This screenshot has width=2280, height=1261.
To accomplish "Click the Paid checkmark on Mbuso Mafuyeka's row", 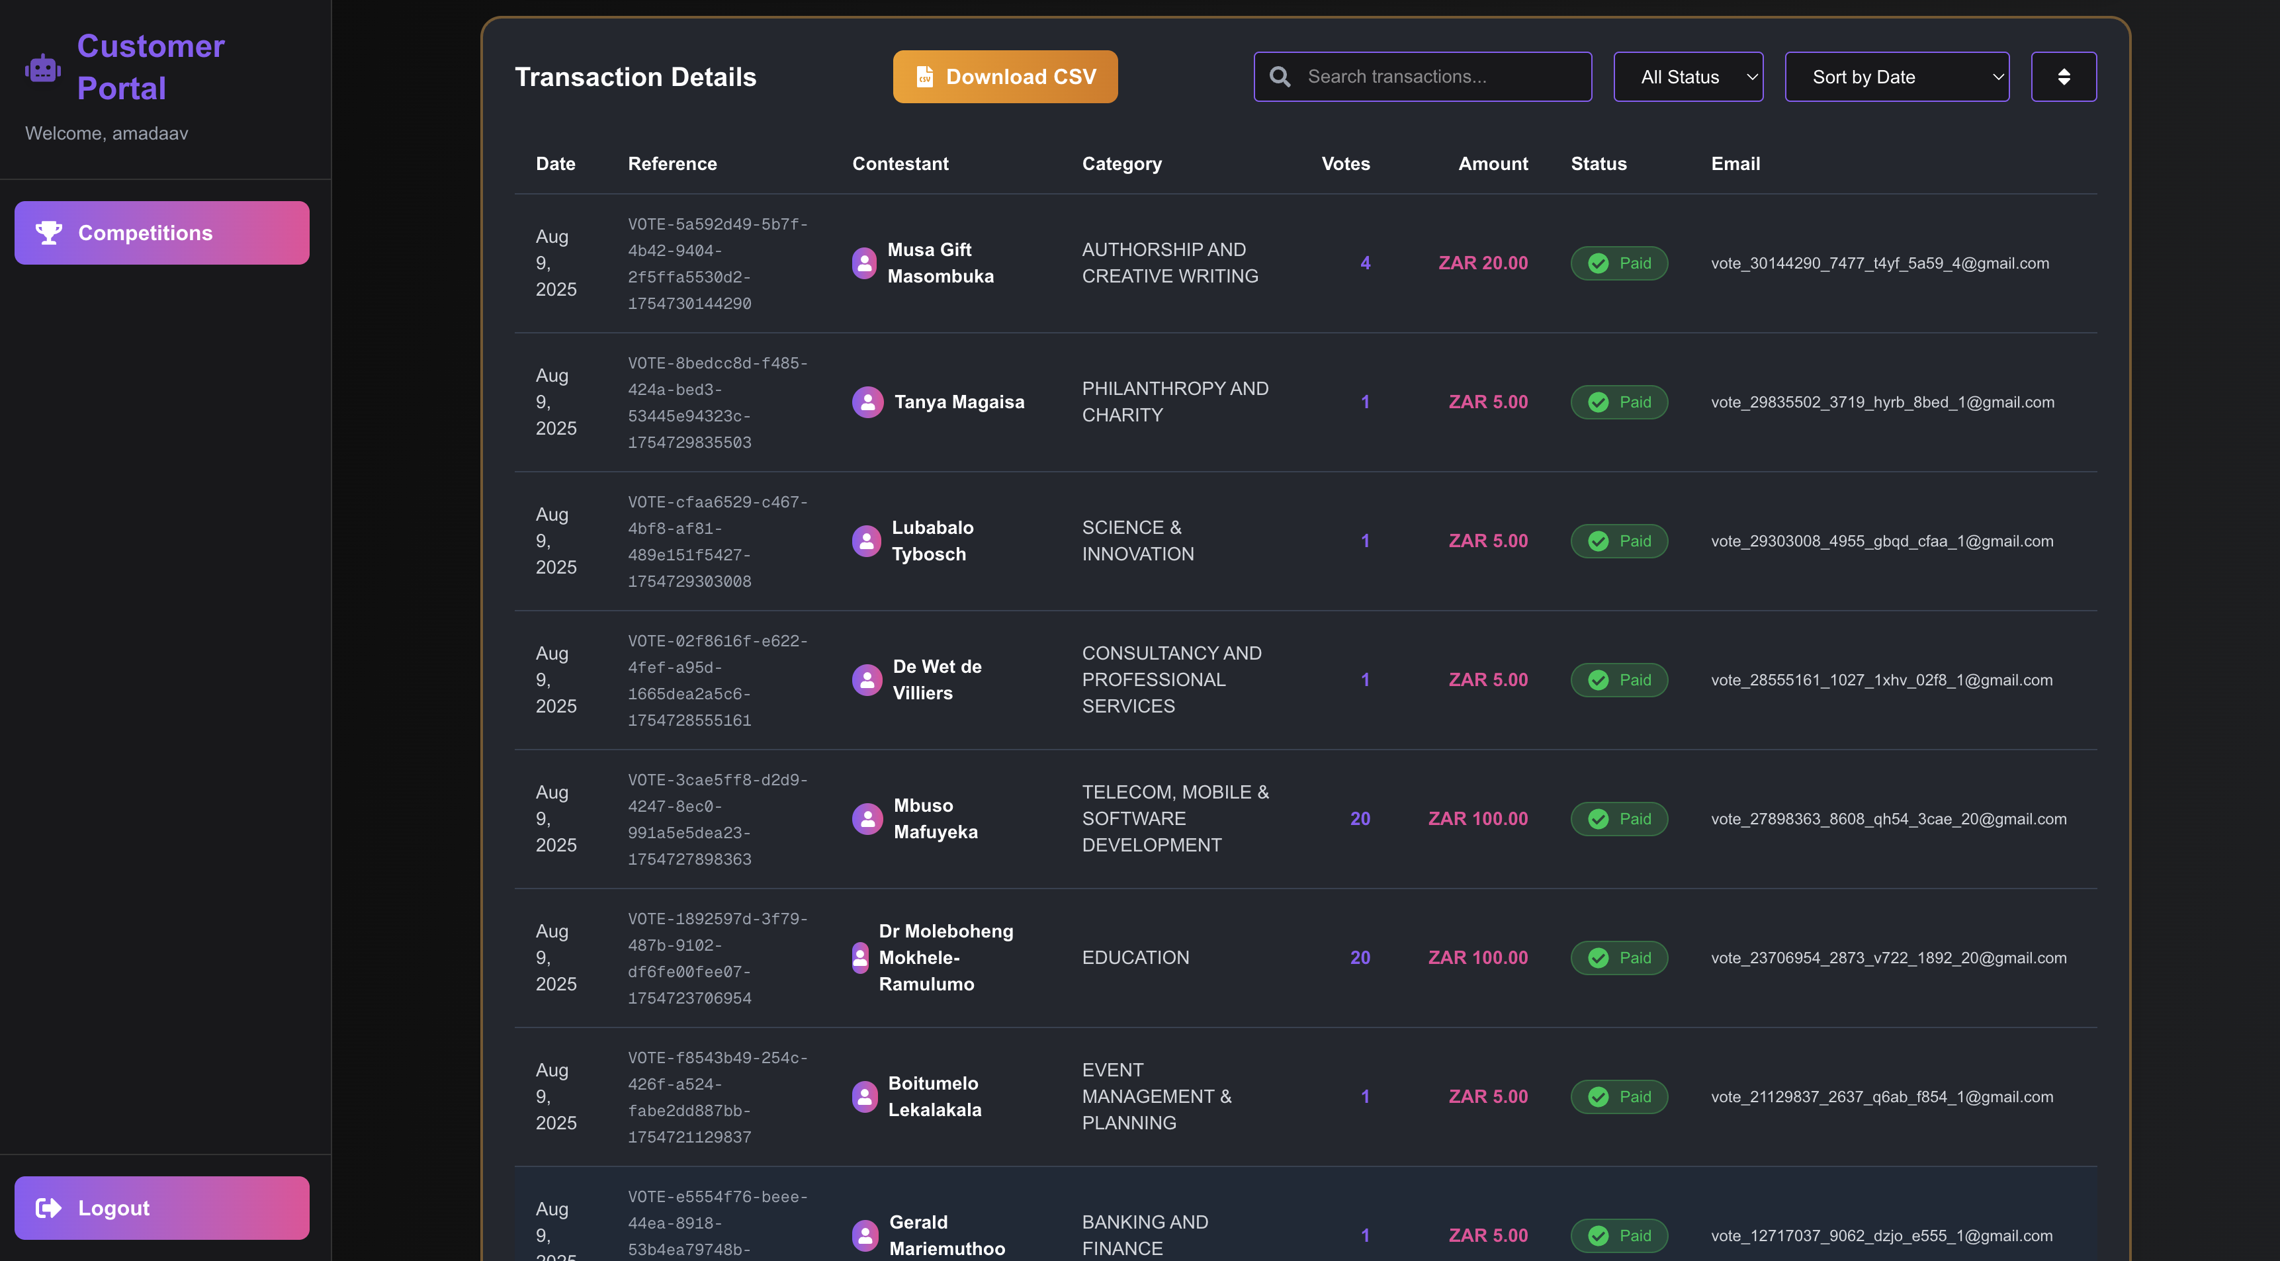I will coord(1599,818).
